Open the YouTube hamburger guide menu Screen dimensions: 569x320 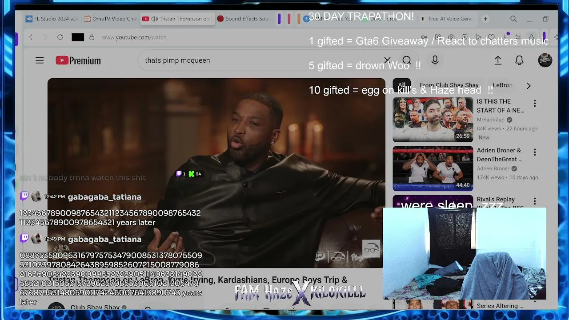40,60
